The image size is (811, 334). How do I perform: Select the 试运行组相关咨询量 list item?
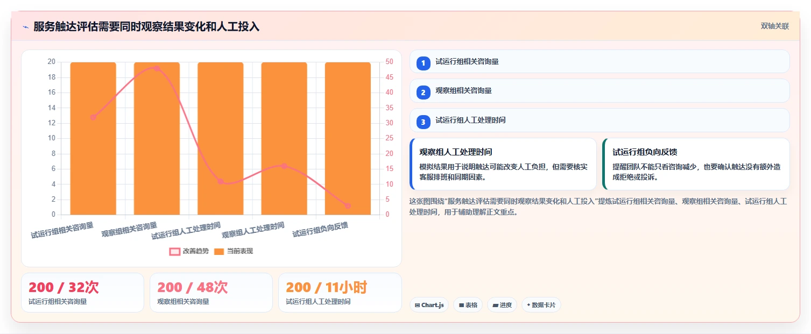[x=600, y=61]
